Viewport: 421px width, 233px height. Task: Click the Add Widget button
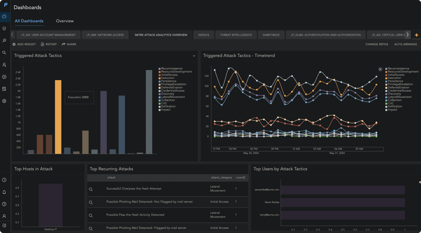[24, 44]
